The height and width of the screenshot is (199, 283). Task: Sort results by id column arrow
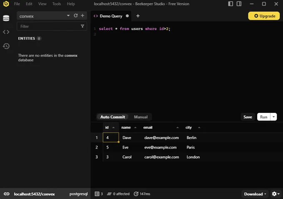(113, 127)
